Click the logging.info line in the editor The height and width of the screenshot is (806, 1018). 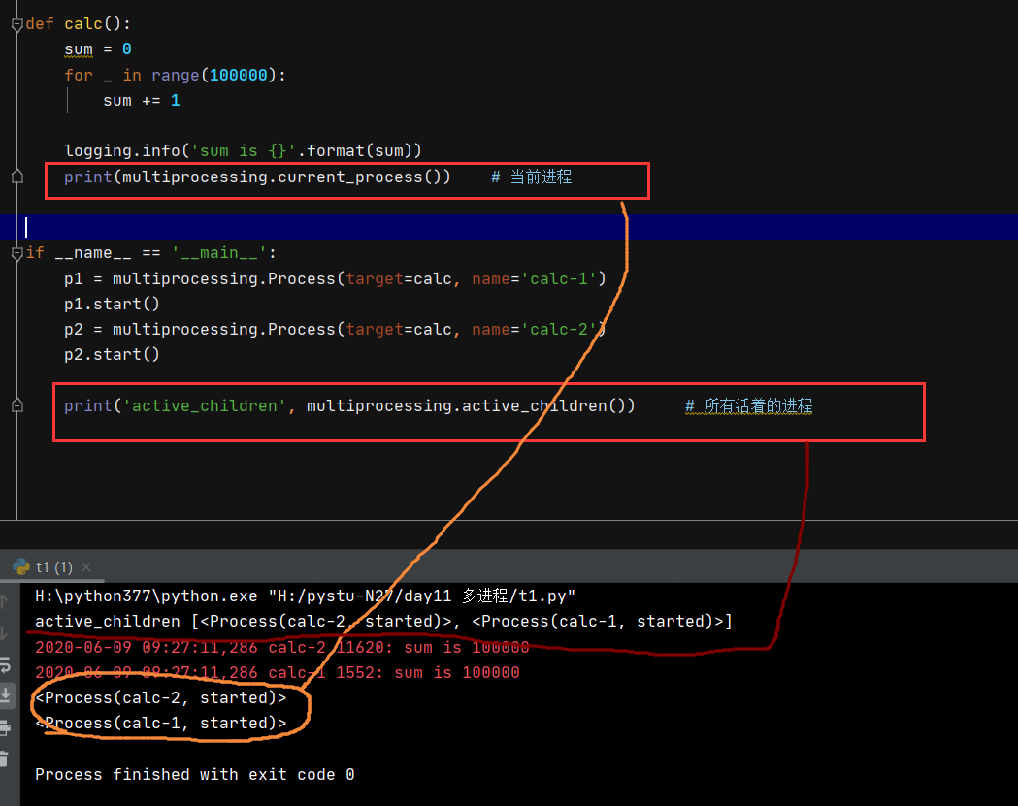[x=243, y=150]
